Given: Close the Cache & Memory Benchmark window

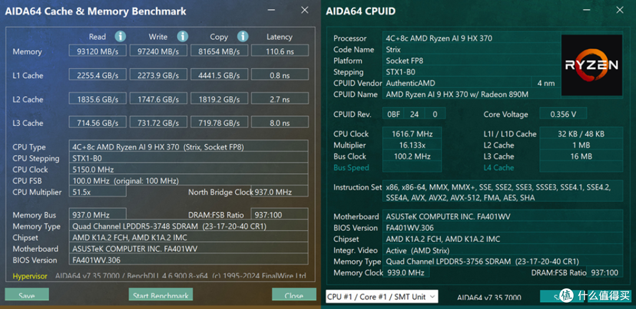Looking at the screenshot, I should [304, 10].
